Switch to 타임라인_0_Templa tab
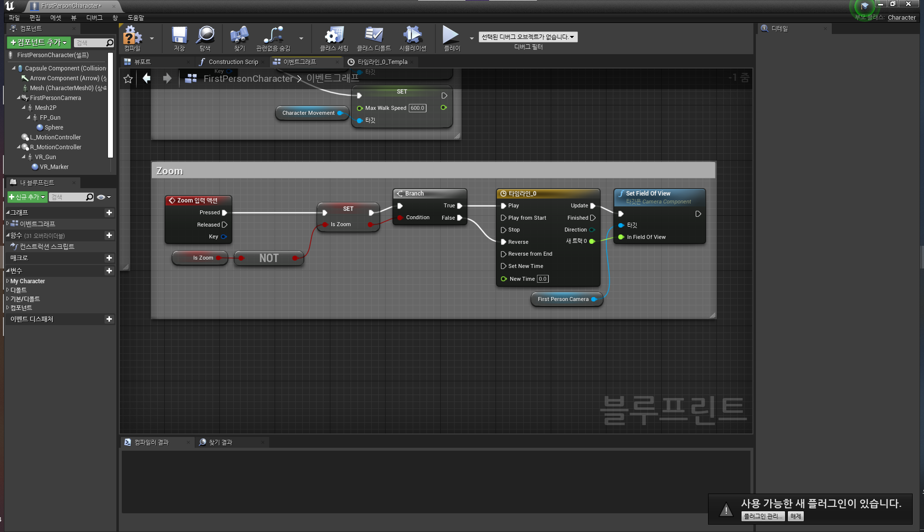Screen dimensions: 924x532 click(382, 62)
